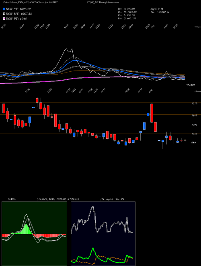Click the 'Avg V: 0 M' value

coord(156,9)
